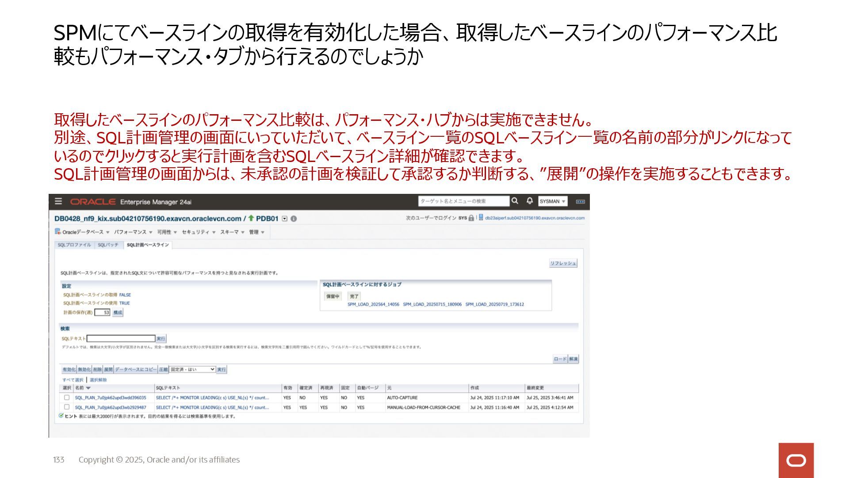Click the リフレッシュ button
This screenshot has height=478, width=849.
click(x=563, y=263)
